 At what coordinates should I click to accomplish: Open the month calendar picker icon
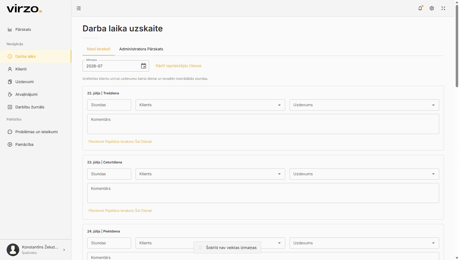144,66
